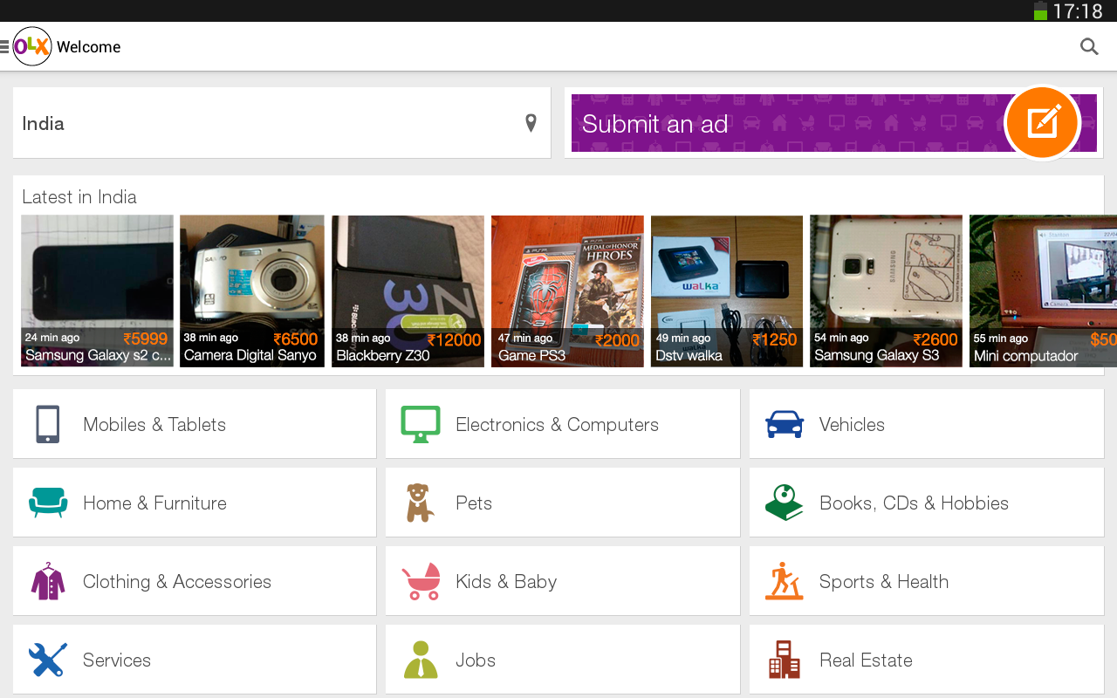Viewport: 1117px width, 698px height.
Task: Tap the Vehicles car icon
Action: [x=785, y=424]
